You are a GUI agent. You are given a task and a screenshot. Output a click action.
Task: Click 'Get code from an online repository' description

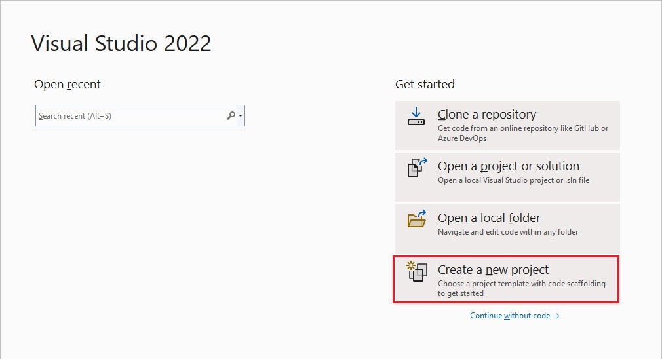coord(522,133)
